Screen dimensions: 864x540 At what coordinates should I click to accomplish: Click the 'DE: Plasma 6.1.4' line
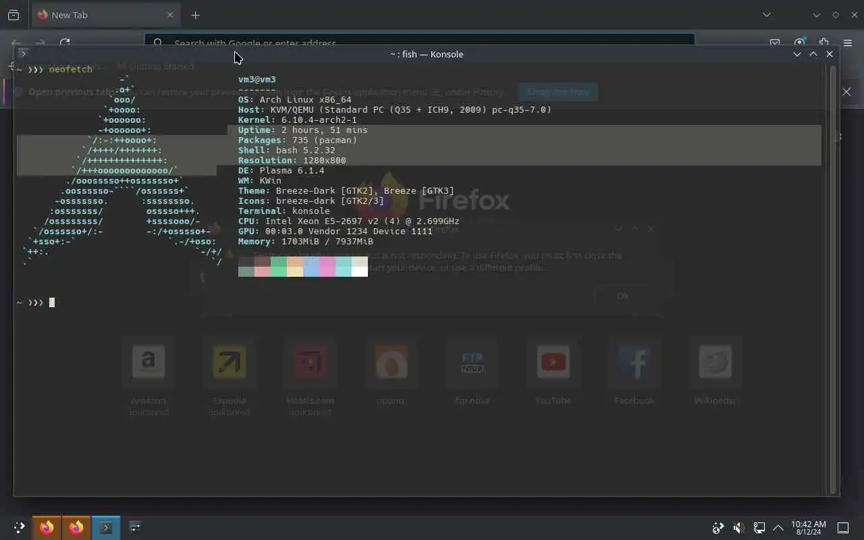(281, 171)
